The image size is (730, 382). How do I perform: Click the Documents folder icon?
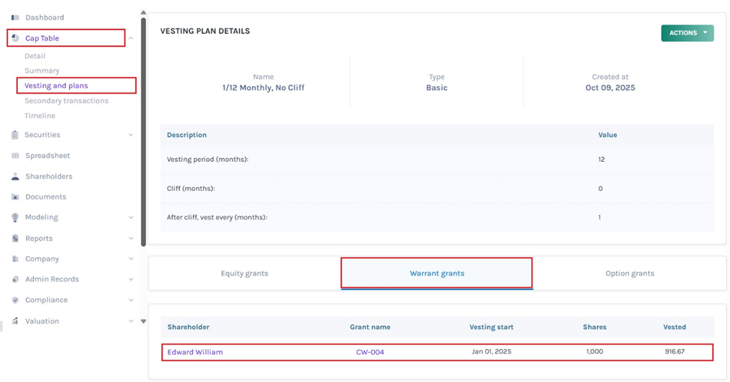pyautogui.click(x=15, y=197)
